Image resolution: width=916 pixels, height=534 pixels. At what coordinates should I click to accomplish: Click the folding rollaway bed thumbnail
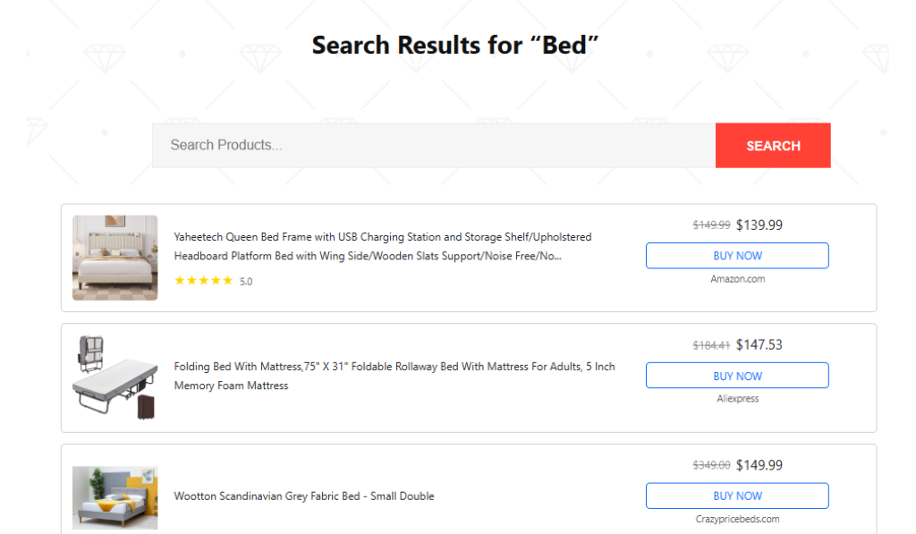point(114,376)
